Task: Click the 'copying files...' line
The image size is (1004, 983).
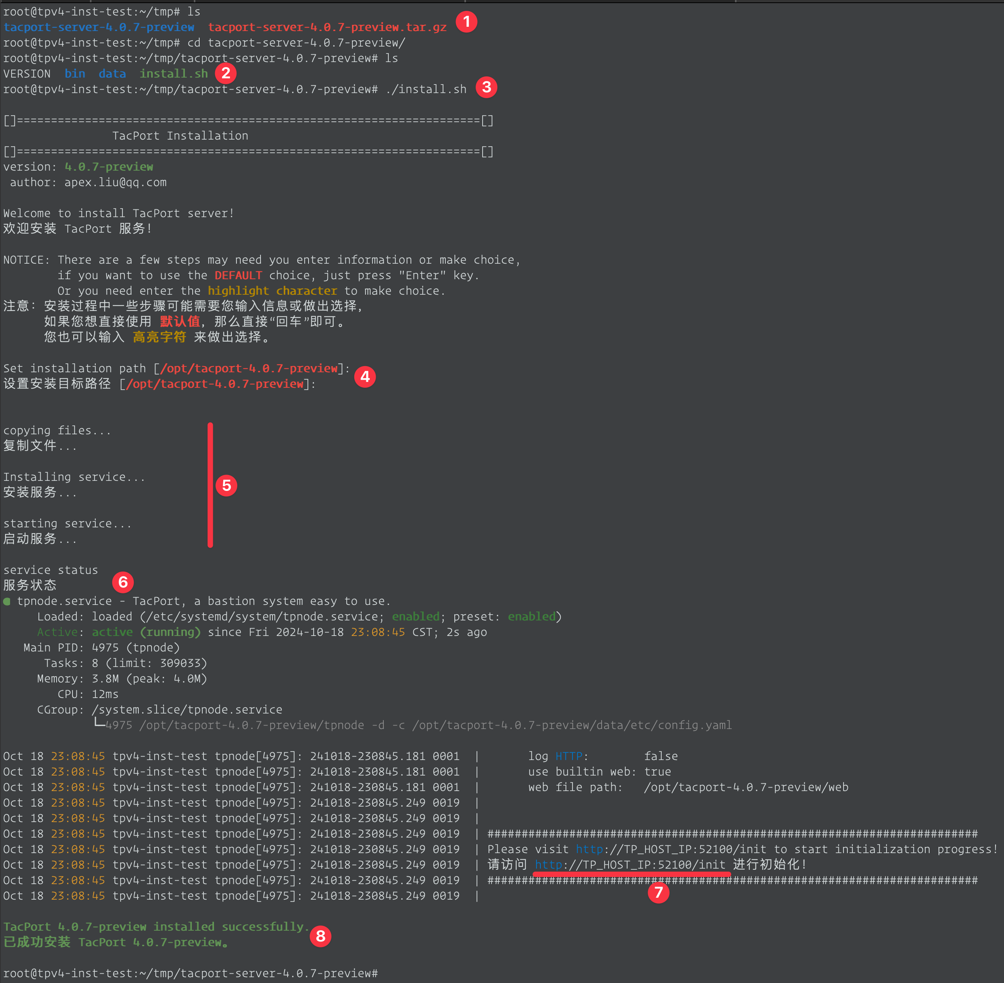Action: click(x=57, y=430)
